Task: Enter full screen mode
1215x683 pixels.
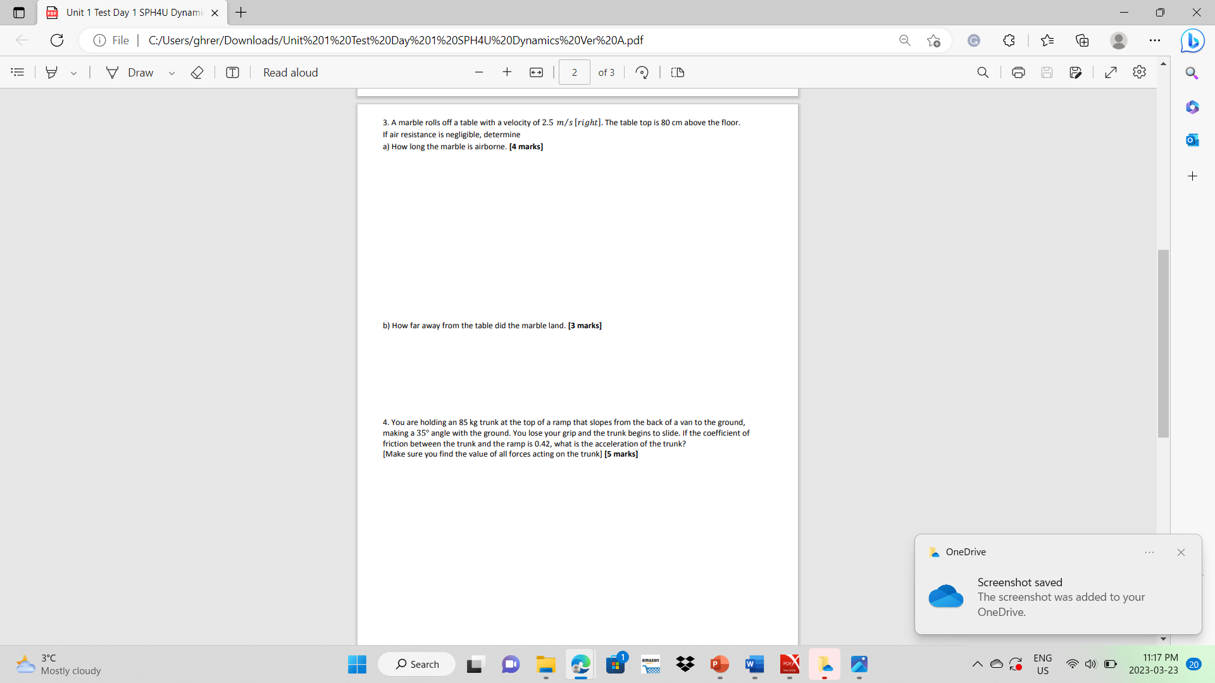Action: [1112, 72]
